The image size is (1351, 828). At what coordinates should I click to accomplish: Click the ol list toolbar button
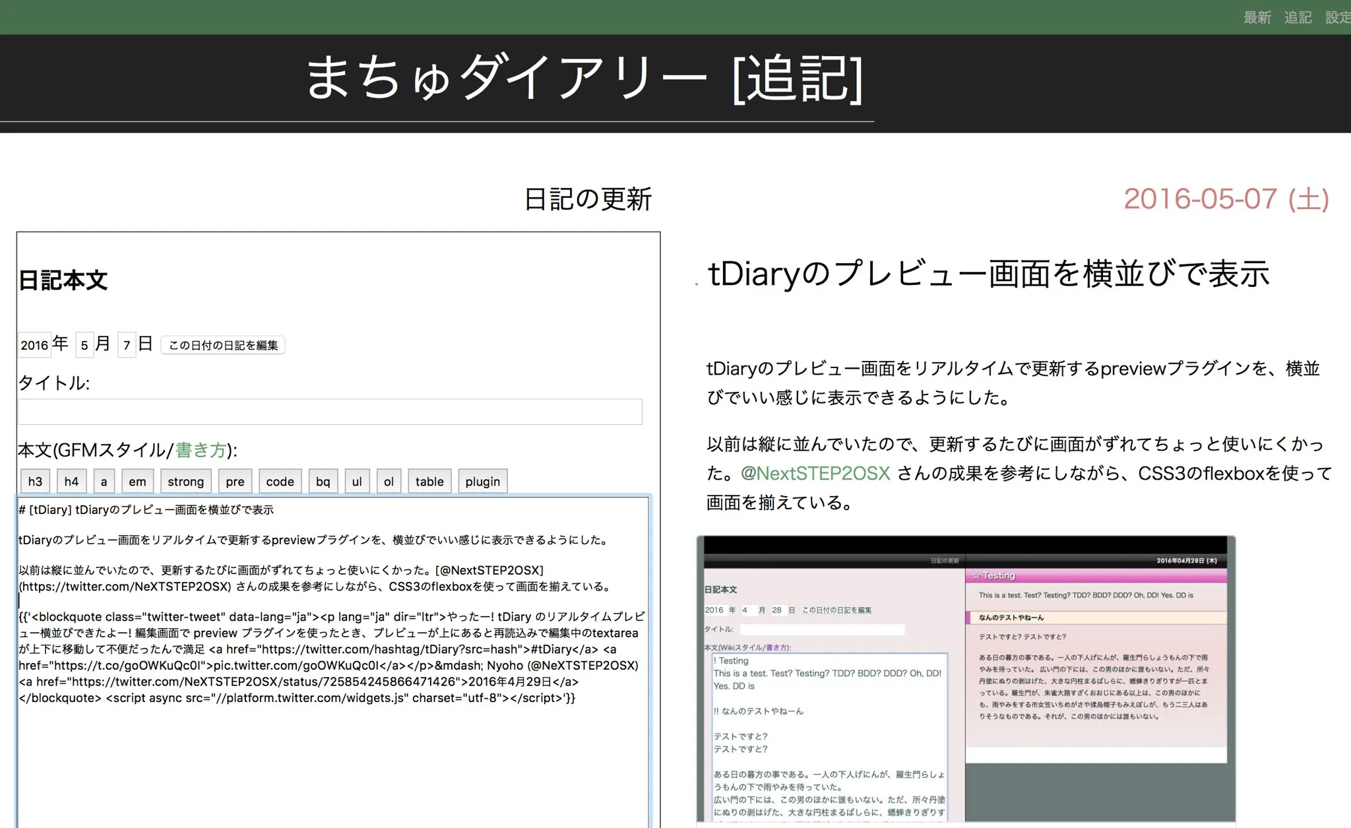tap(389, 482)
